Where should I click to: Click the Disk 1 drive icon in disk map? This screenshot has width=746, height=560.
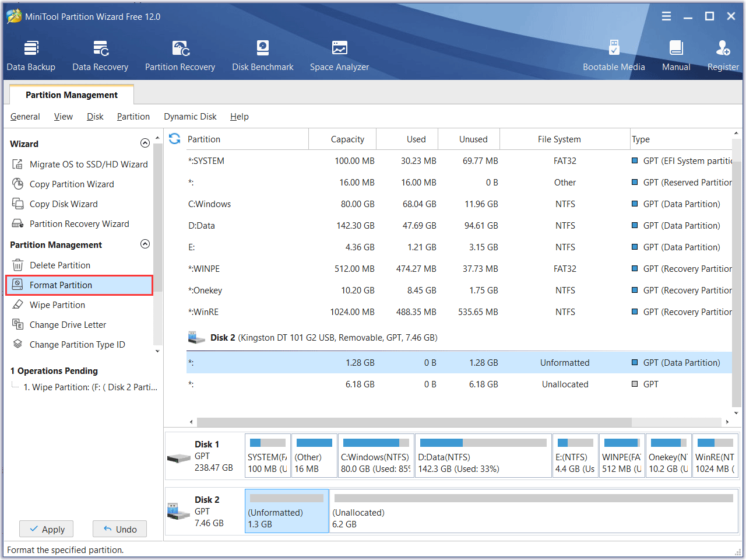click(179, 459)
